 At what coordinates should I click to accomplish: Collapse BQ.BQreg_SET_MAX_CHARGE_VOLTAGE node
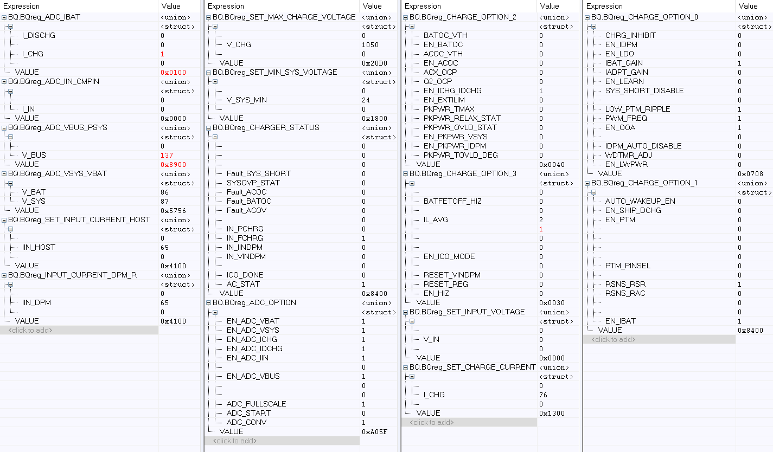point(209,17)
